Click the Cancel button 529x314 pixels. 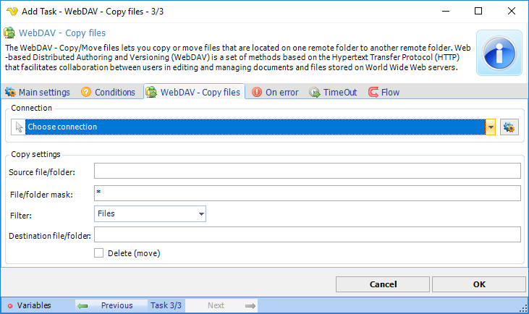383,284
